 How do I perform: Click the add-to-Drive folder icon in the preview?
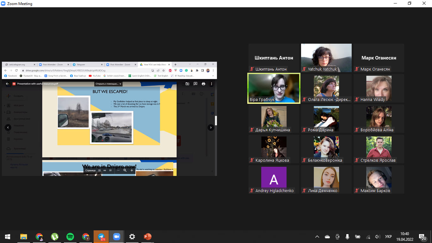point(187,84)
